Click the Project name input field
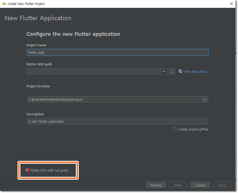 pyautogui.click(x=118, y=52)
